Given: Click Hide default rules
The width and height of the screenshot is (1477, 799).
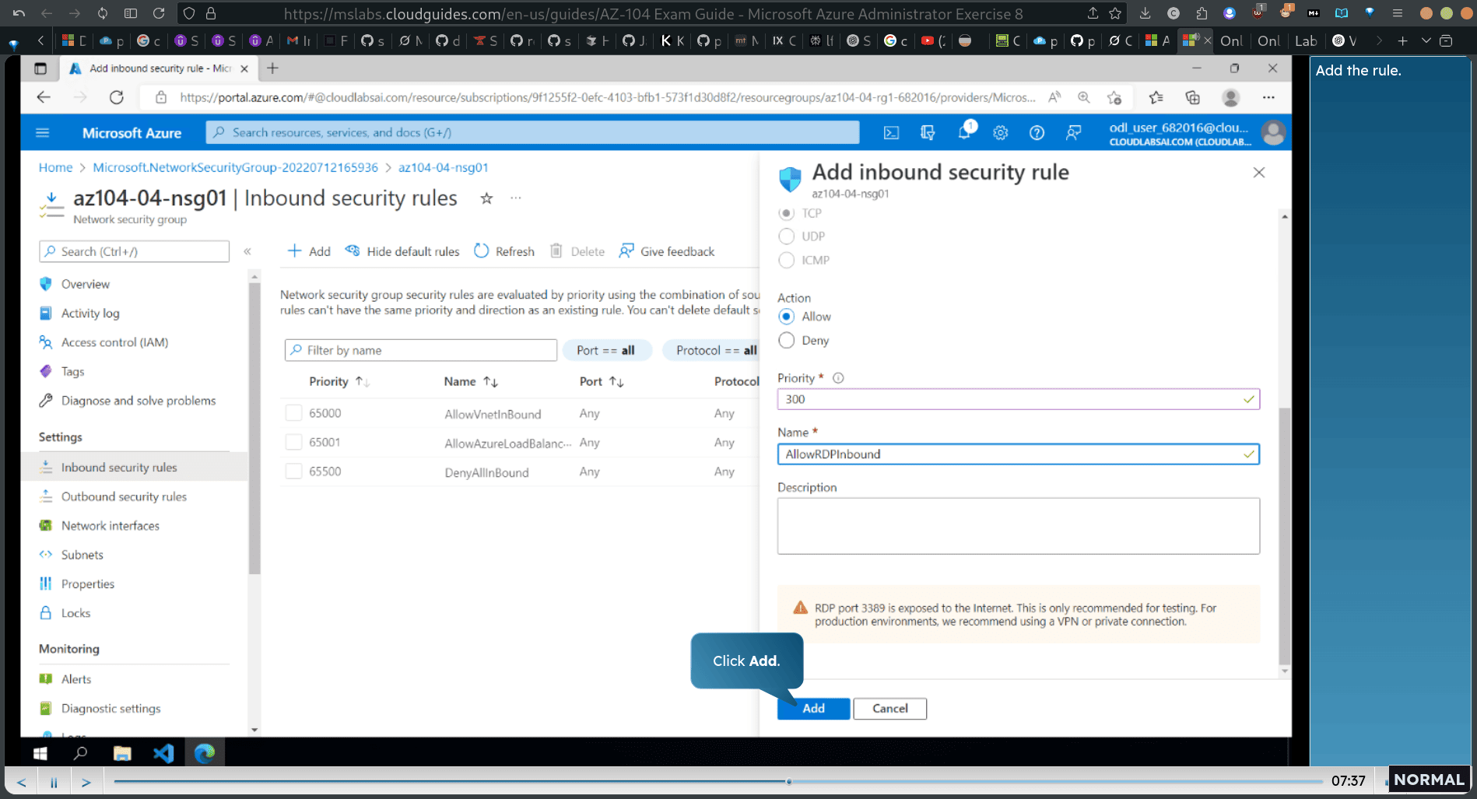Looking at the screenshot, I should coord(402,251).
